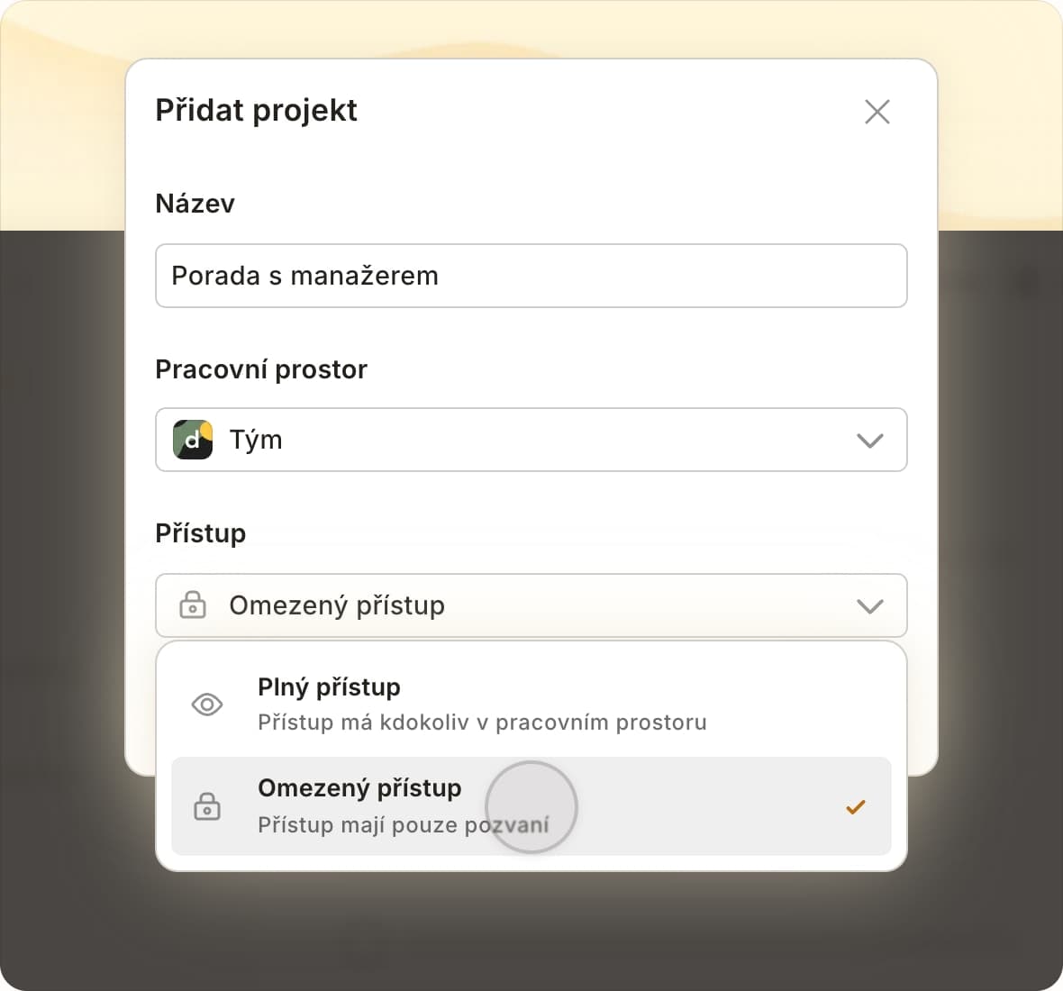Image resolution: width=1063 pixels, height=991 pixels.
Task: Choose Omezený přístup from the list
Action: click(359, 788)
